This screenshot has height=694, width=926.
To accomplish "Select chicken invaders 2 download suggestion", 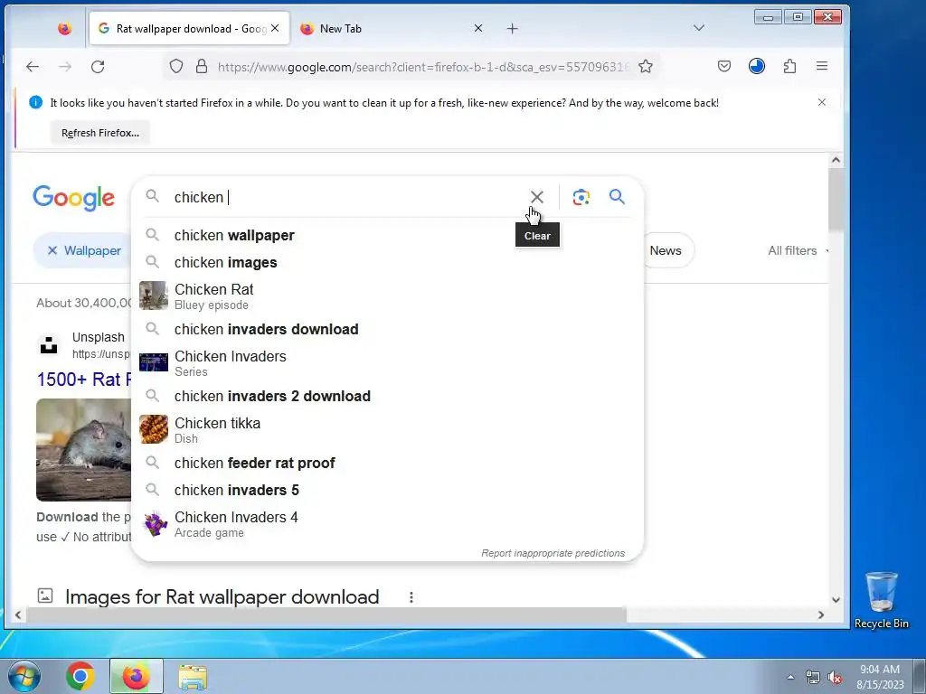I will [x=387, y=396].
